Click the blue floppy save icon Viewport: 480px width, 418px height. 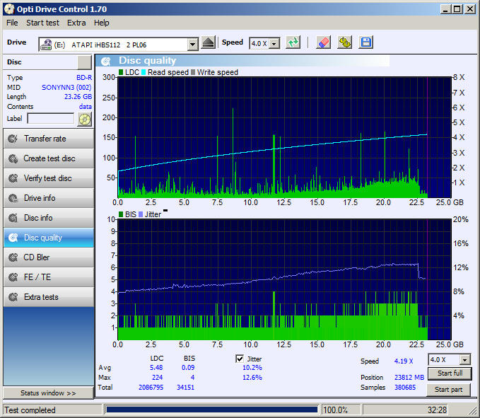365,42
